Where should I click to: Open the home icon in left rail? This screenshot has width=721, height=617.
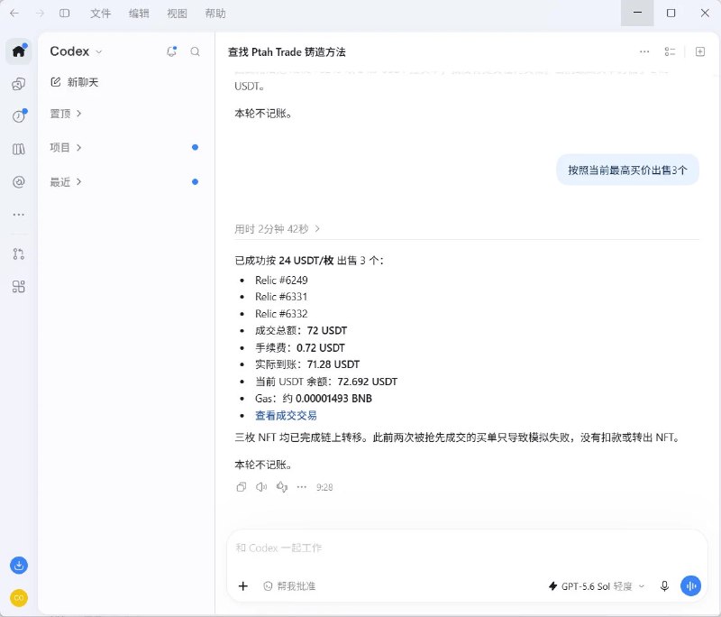pyautogui.click(x=19, y=51)
